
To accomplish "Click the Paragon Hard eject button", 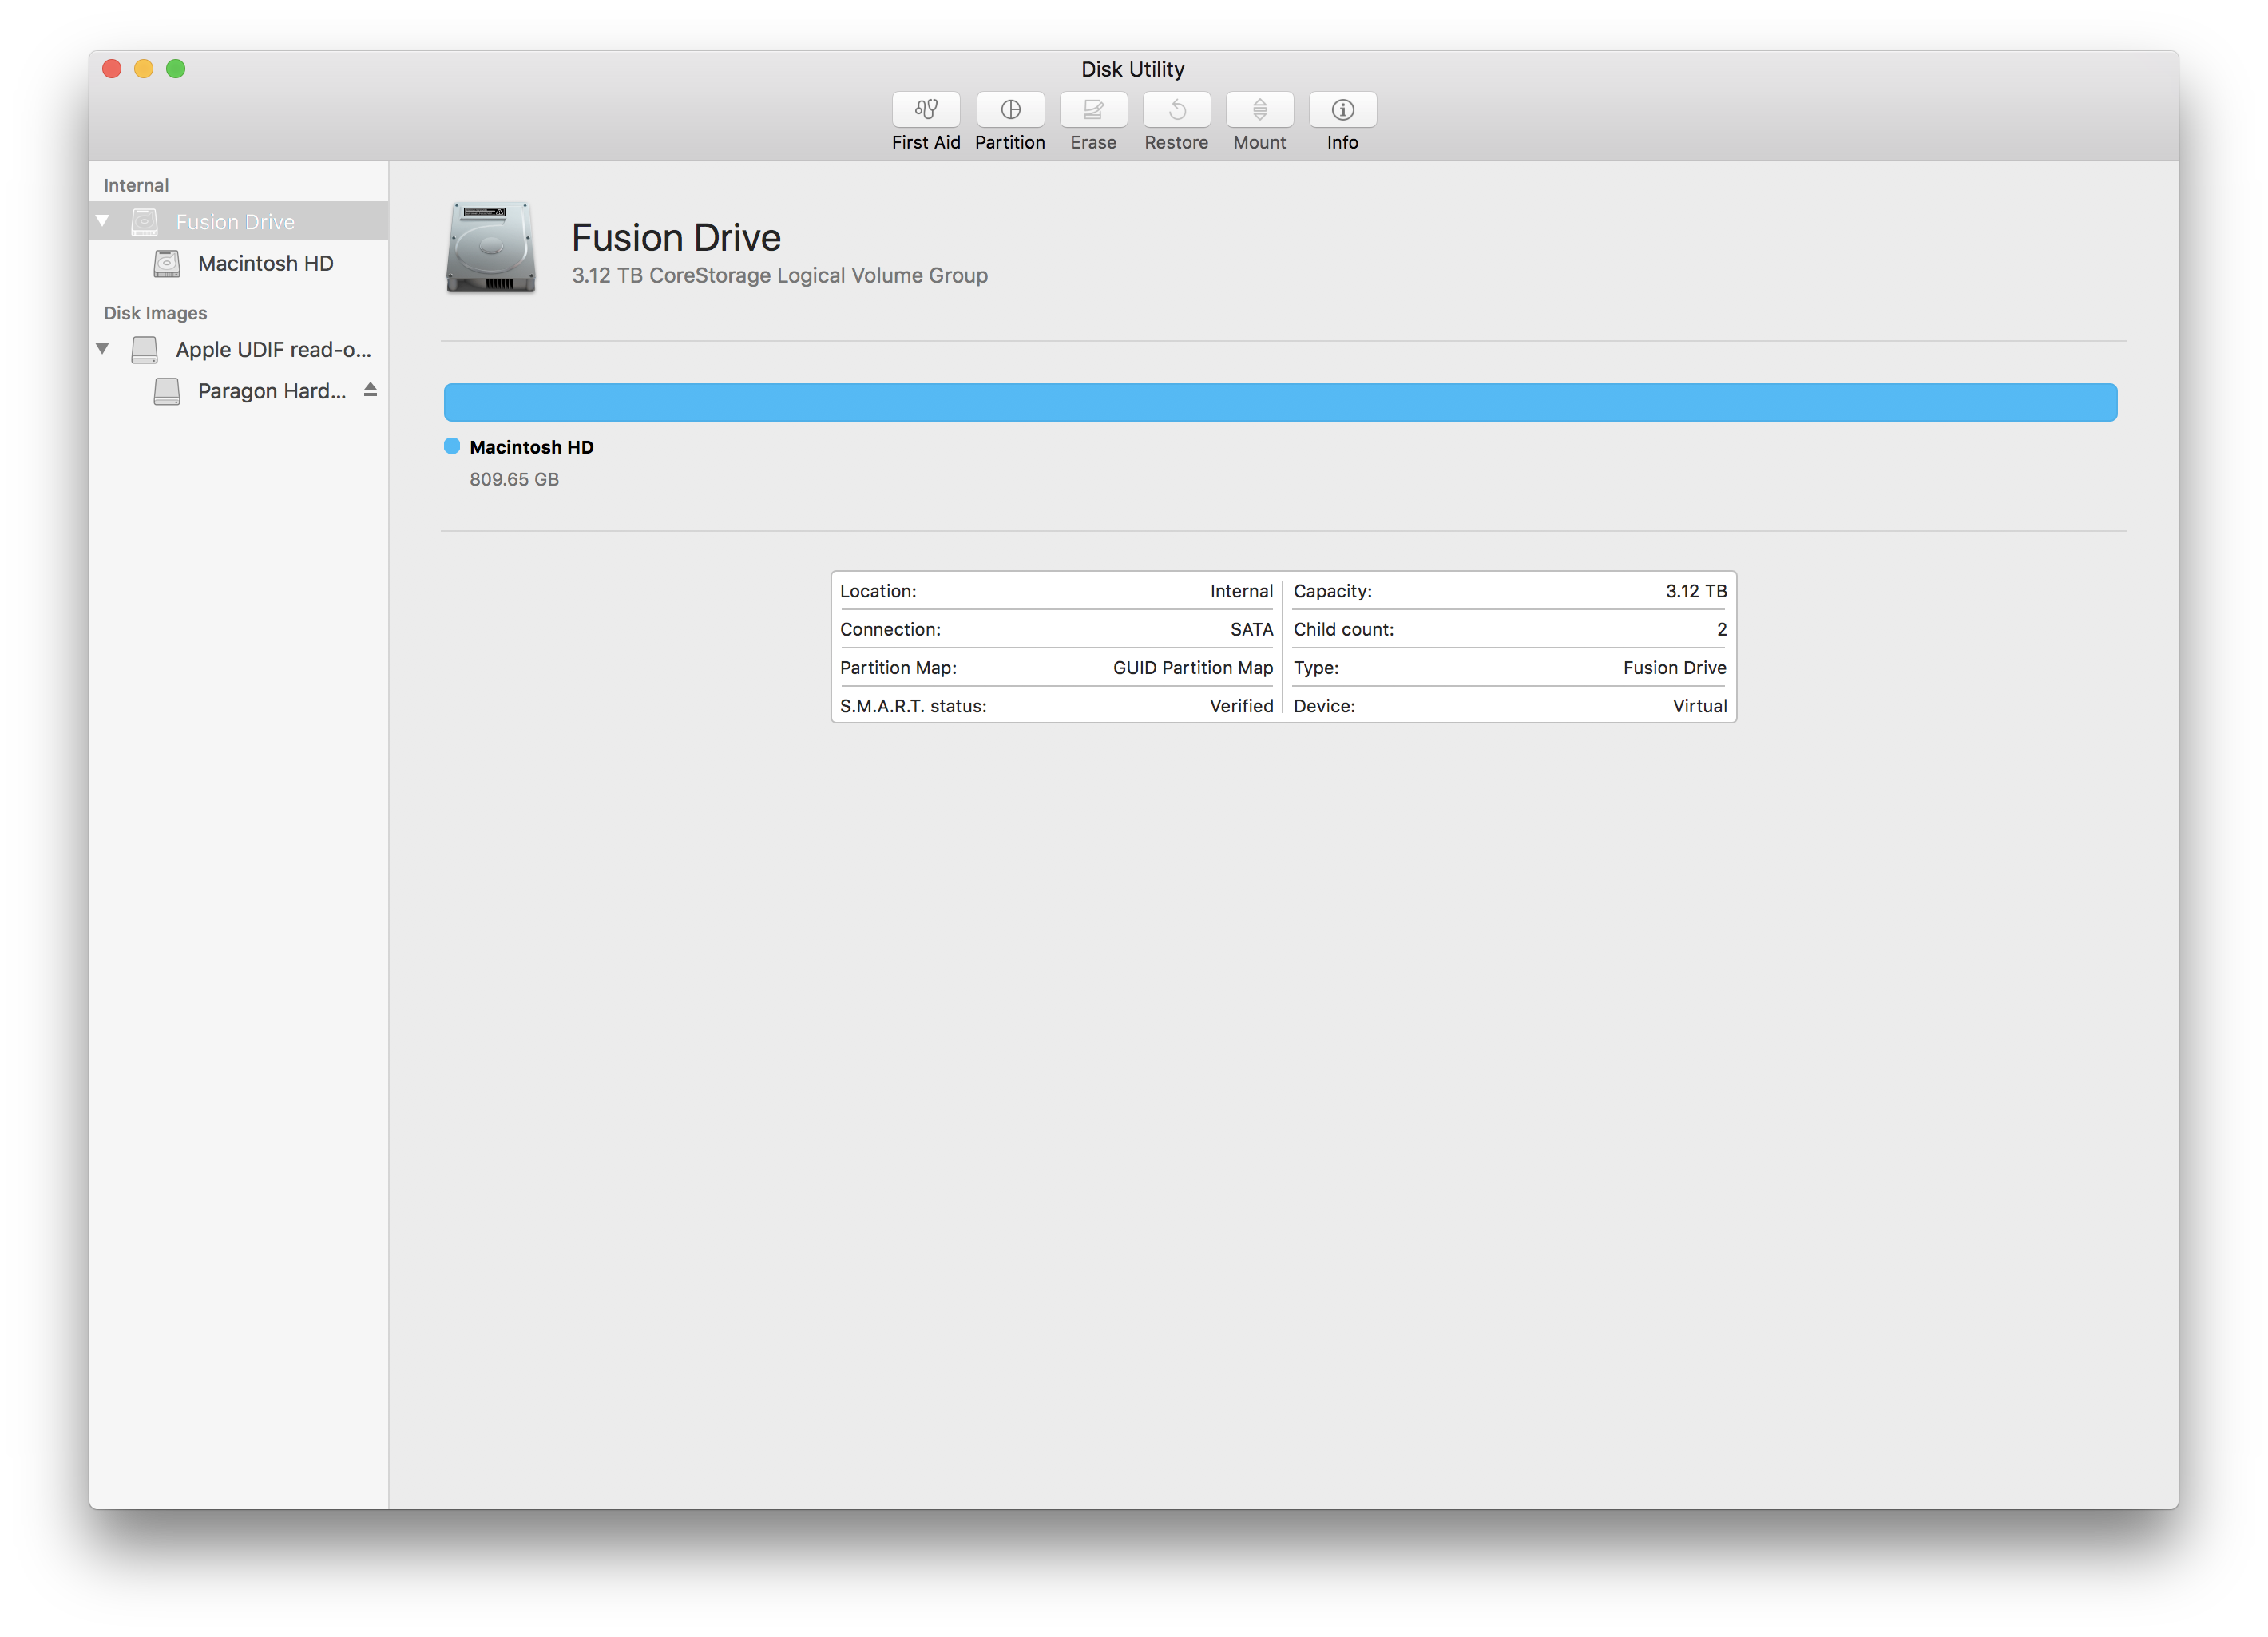I will point(367,390).
